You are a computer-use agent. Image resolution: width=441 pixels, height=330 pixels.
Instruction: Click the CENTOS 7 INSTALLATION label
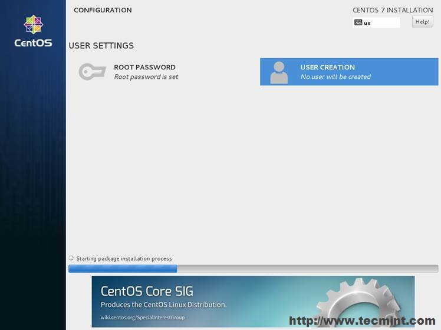point(393,10)
